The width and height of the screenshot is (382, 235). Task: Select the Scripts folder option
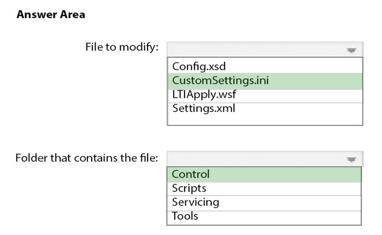tap(264, 189)
